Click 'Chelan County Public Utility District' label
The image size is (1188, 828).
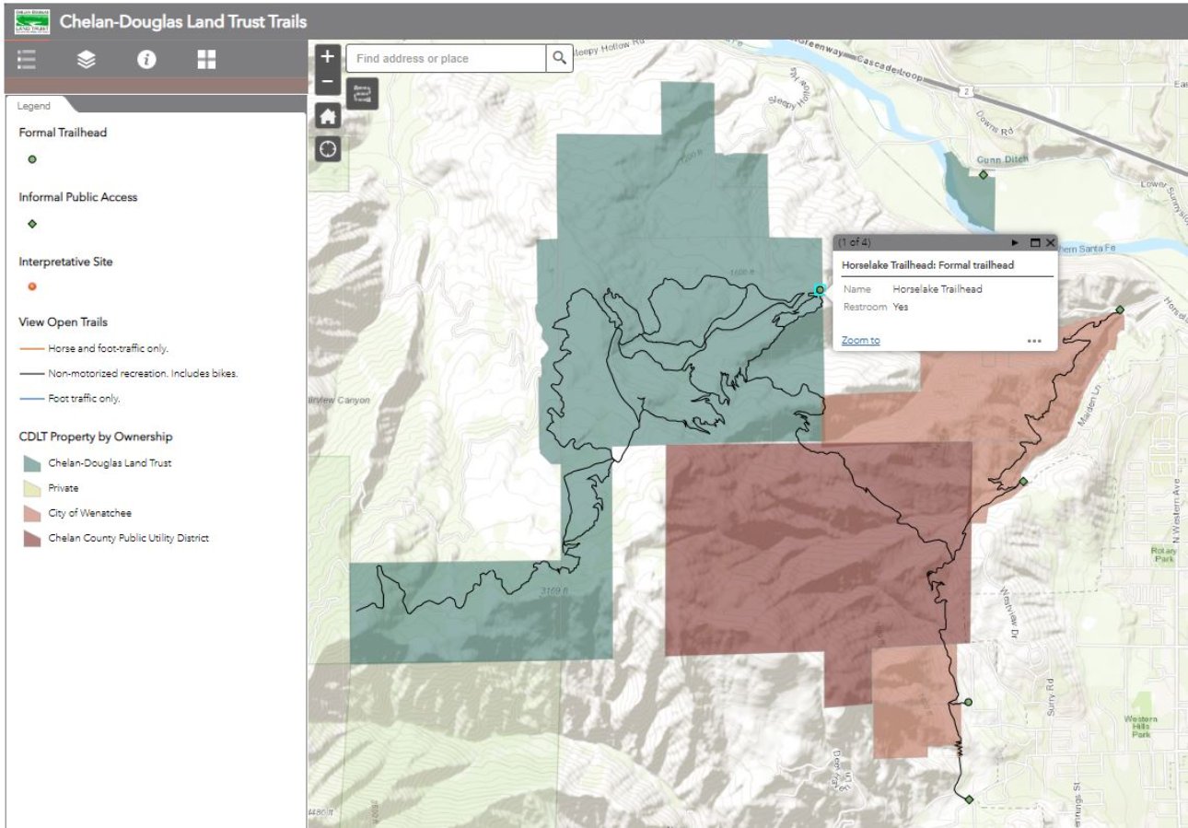coord(129,538)
